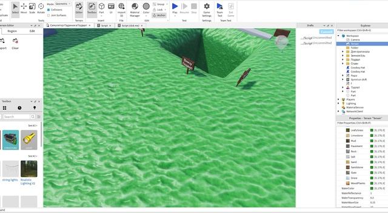The height and width of the screenshot is (218, 388).
Task: Switch to the Script tab
Action: click(104, 25)
